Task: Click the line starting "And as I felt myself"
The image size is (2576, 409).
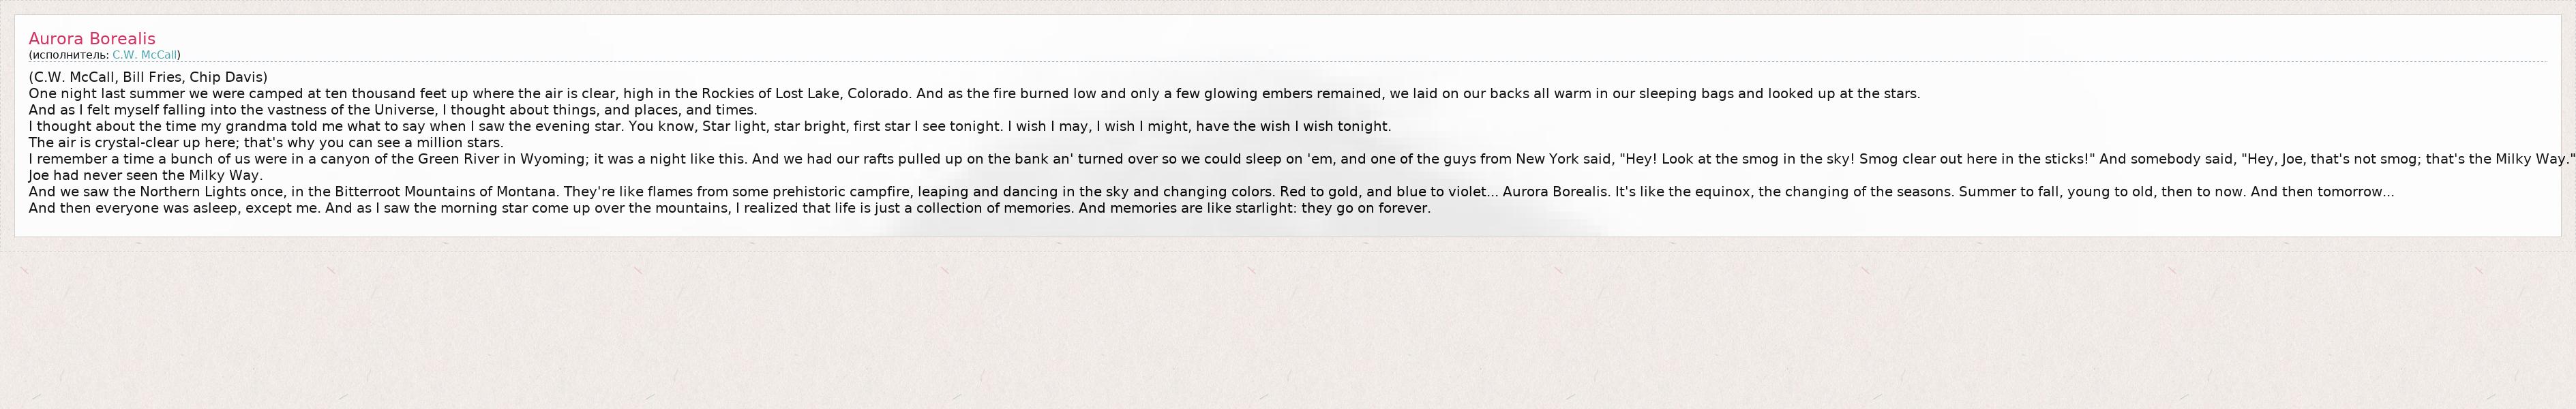Action: click(392, 110)
